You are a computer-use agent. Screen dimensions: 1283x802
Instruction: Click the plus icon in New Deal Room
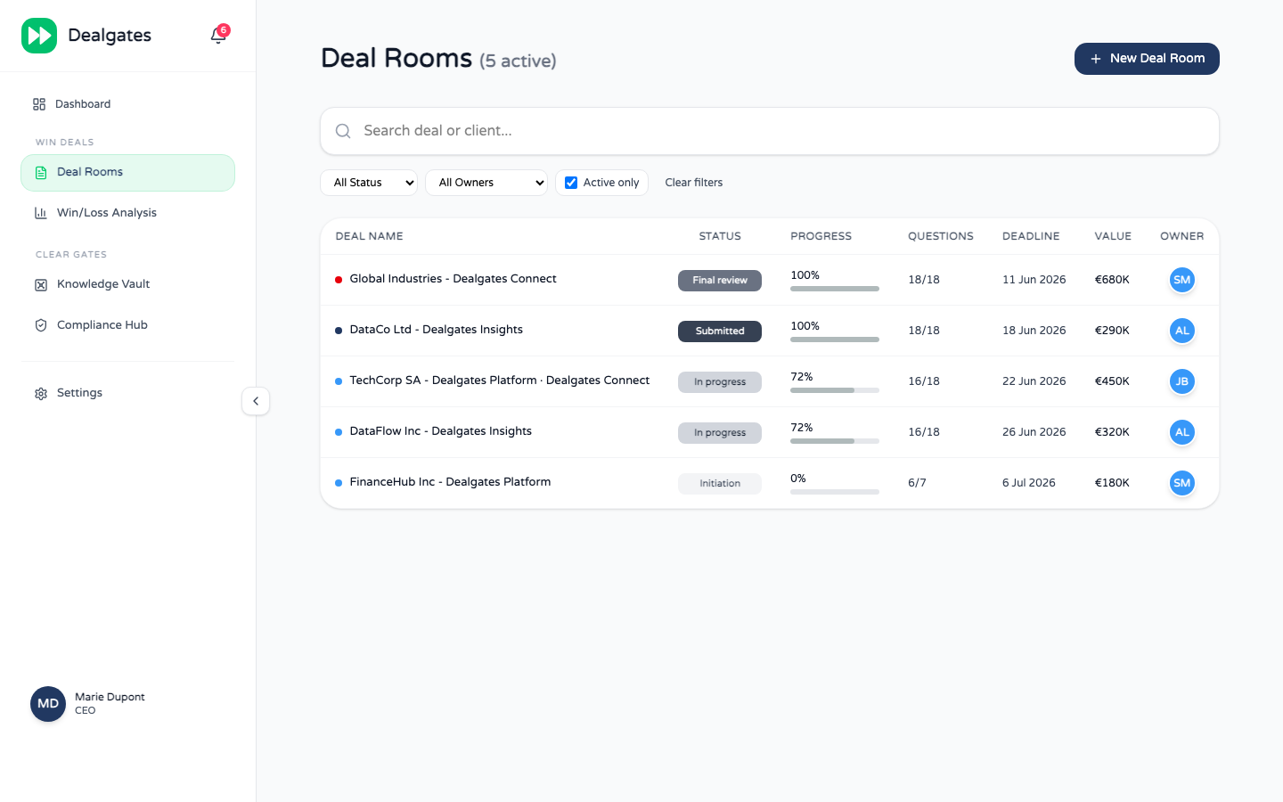pyautogui.click(x=1096, y=59)
